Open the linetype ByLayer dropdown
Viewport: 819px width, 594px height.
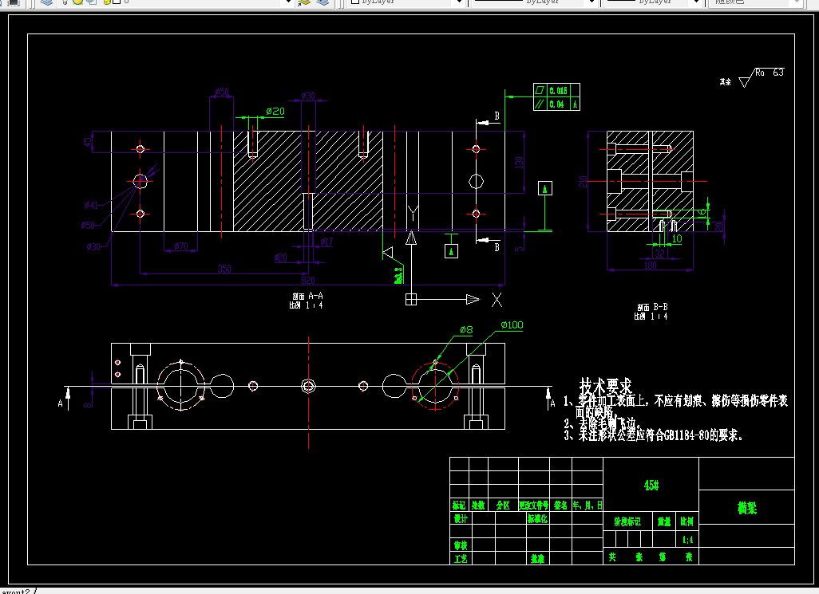(591, 2)
